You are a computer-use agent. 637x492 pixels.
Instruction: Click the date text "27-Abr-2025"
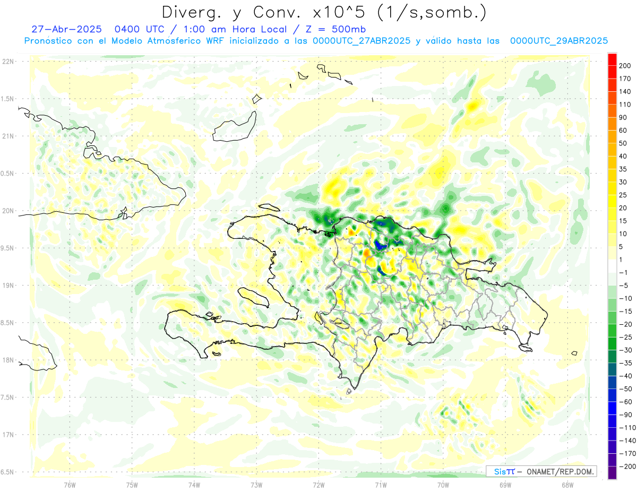click(67, 29)
